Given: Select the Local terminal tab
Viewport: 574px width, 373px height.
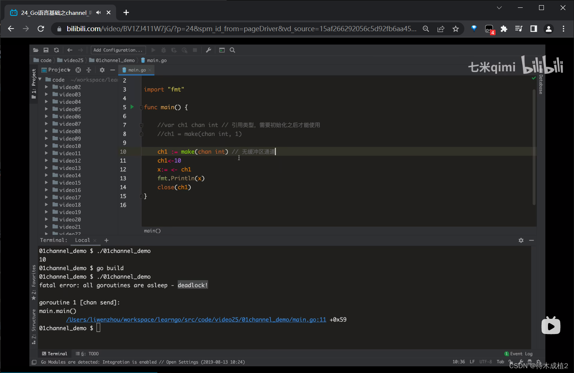Looking at the screenshot, I should (83, 240).
